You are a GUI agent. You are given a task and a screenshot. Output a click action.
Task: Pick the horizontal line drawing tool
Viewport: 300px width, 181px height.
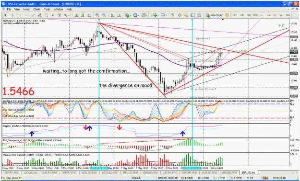[26, 15]
